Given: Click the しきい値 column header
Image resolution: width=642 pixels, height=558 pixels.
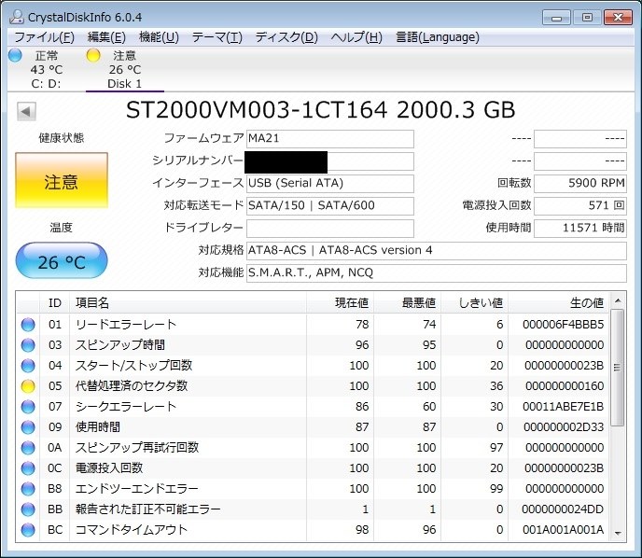Looking at the screenshot, I should [x=474, y=303].
